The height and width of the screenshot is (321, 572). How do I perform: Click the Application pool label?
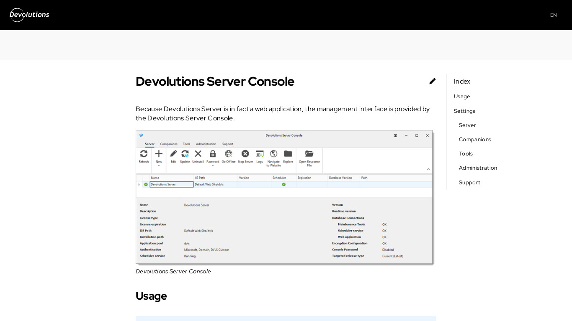point(151,243)
